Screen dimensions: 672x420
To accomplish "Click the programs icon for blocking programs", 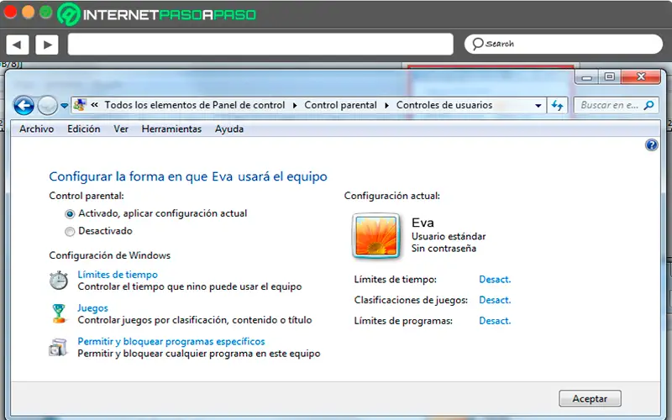I will [58, 347].
